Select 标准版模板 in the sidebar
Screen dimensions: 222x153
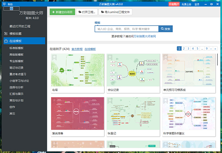click(x=16, y=48)
